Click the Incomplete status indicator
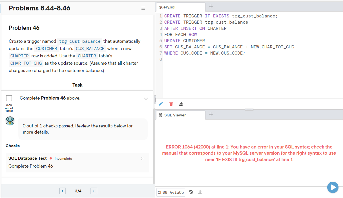This screenshot has width=343, height=198. (x=61, y=159)
